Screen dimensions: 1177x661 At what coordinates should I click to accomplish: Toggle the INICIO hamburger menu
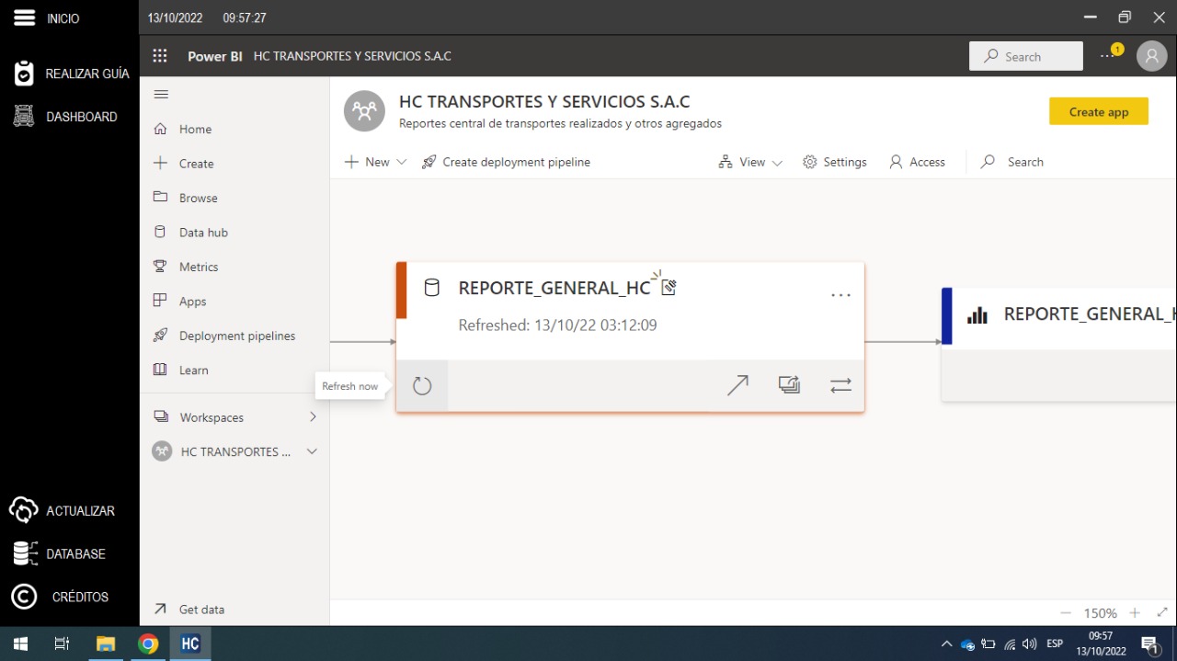pyautogui.click(x=25, y=18)
